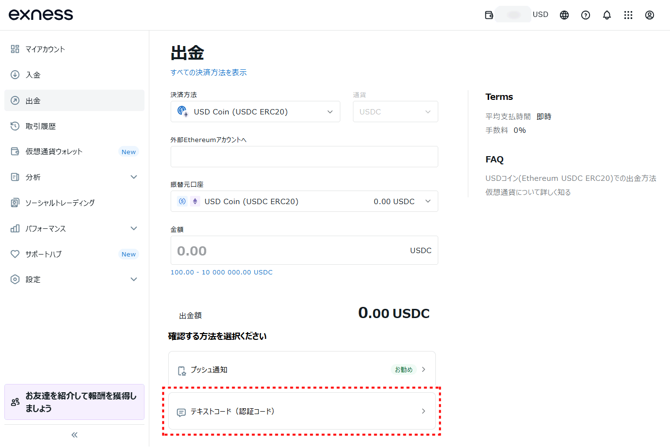Click the 出金 withdrawal arrow icon
Viewport: 670px width, 448px height.
[x=15, y=100]
